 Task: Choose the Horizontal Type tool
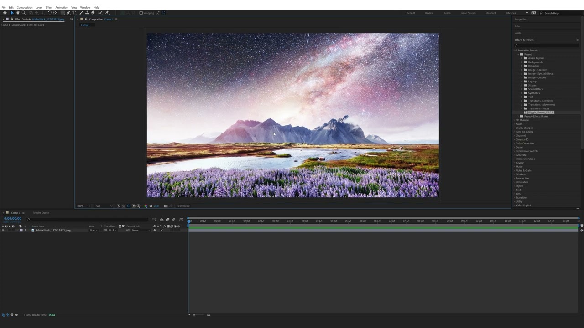click(x=74, y=13)
